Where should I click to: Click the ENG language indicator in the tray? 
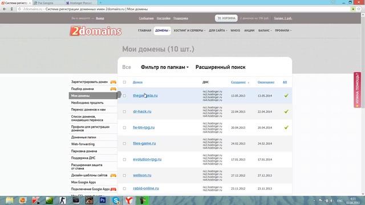click(340, 200)
